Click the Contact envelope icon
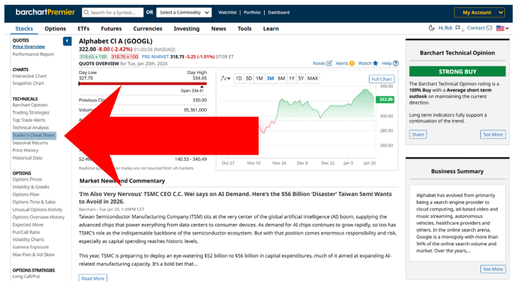Screen dimensions: 516x287 (x=489, y=28)
